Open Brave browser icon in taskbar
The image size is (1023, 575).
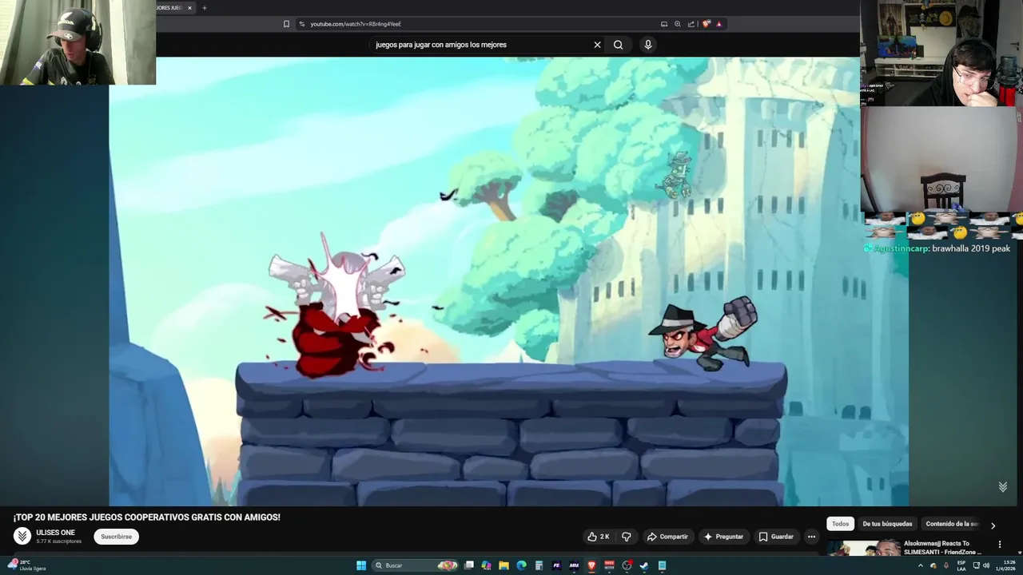coord(591,565)
